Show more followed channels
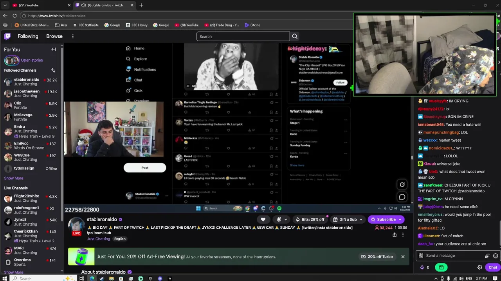Viewport: 501px width, 281px height. (14, 178)
